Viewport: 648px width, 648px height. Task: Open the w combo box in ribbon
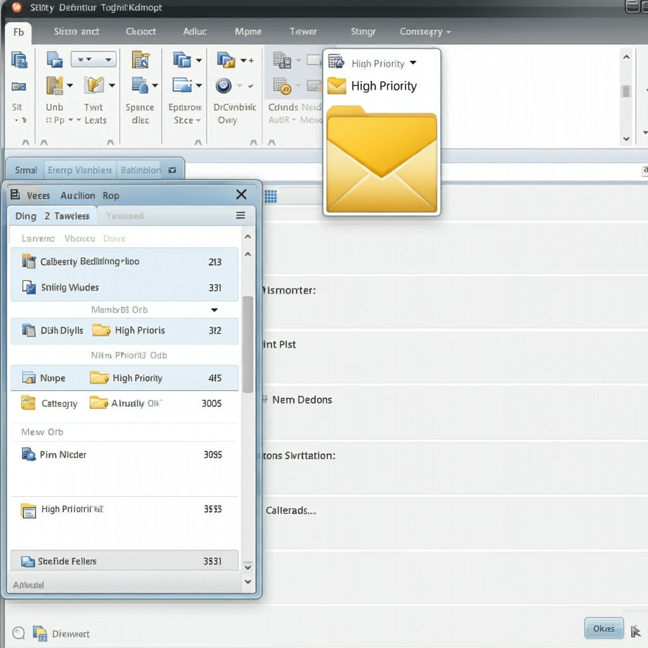click(94, 59)
